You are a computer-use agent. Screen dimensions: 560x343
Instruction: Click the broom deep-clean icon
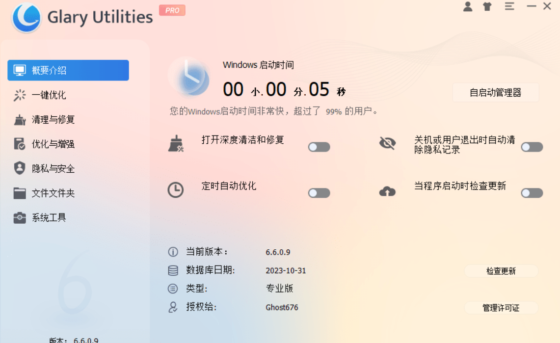click(x=176, y=143)
